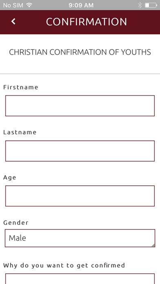Tap the Christian Confirmation of Youths heading
The image size is (160, 284).
click(80, 52)
